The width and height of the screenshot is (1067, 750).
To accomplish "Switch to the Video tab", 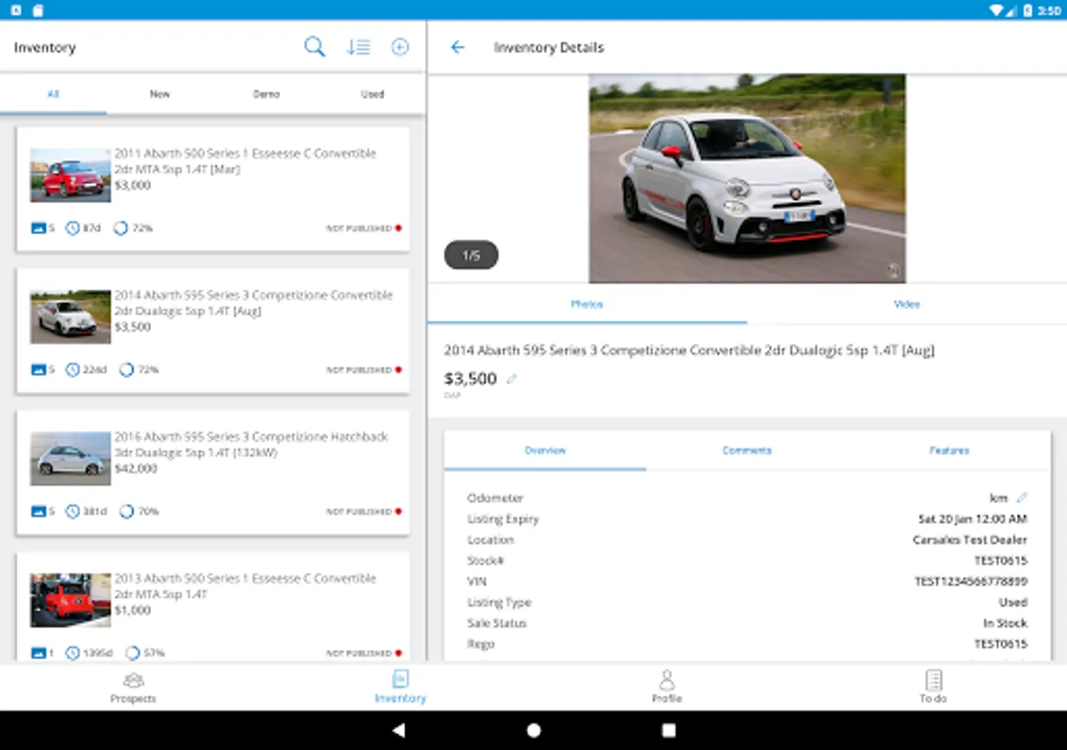I will click(x=907, y=304).
